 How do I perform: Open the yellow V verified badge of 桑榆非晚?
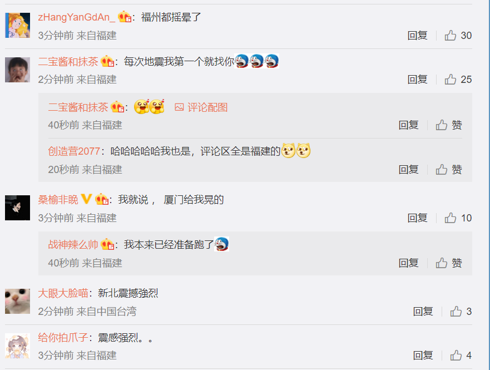pos(86,199)
